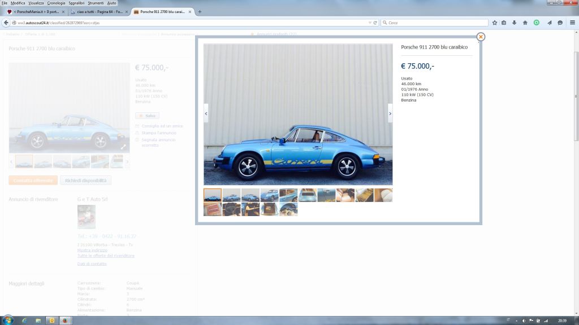Image resolution: width=579 pixels, height=325 pixels.
Task: Open the Cronologia menu
Action: [x=56, y=3]
